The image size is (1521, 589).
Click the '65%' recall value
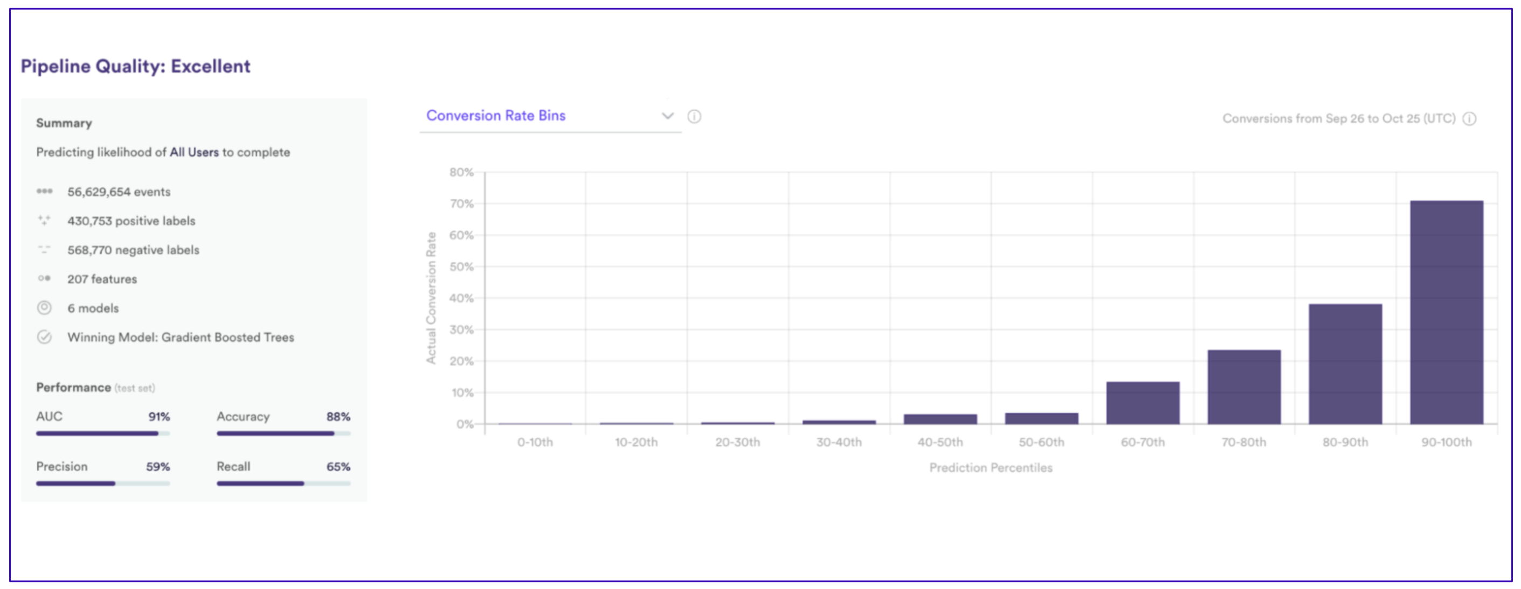pos(338,466)
